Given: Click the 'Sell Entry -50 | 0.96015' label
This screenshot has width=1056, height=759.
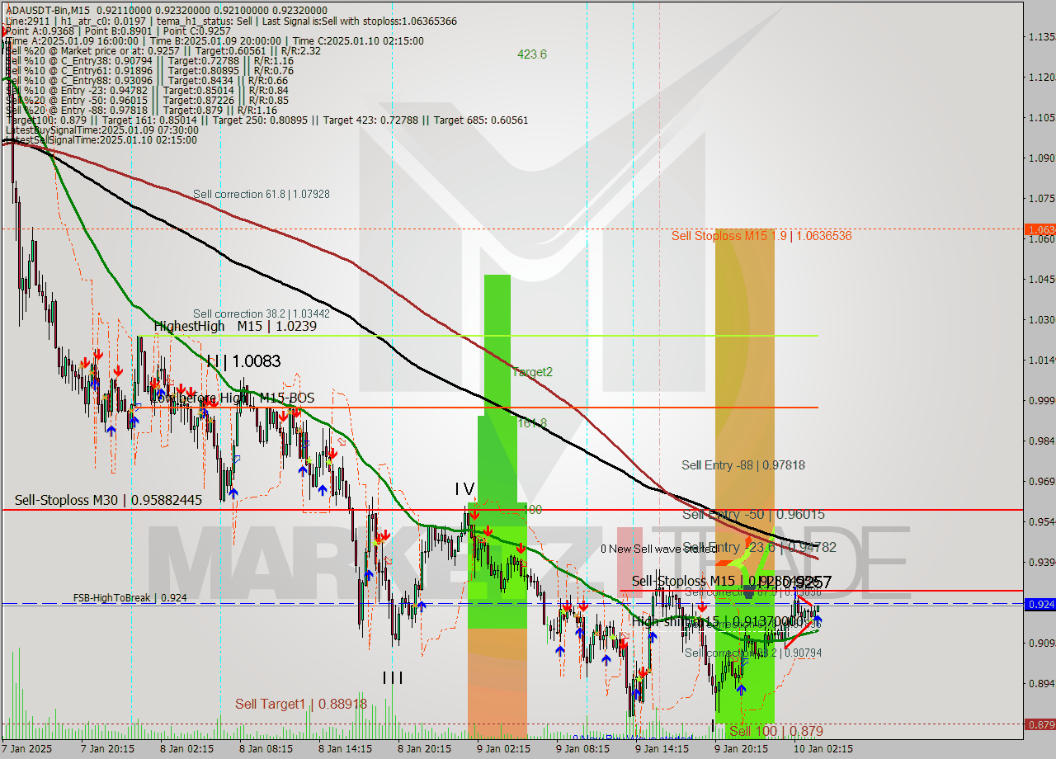Looking at the screenshot, I should coord(753,514).
